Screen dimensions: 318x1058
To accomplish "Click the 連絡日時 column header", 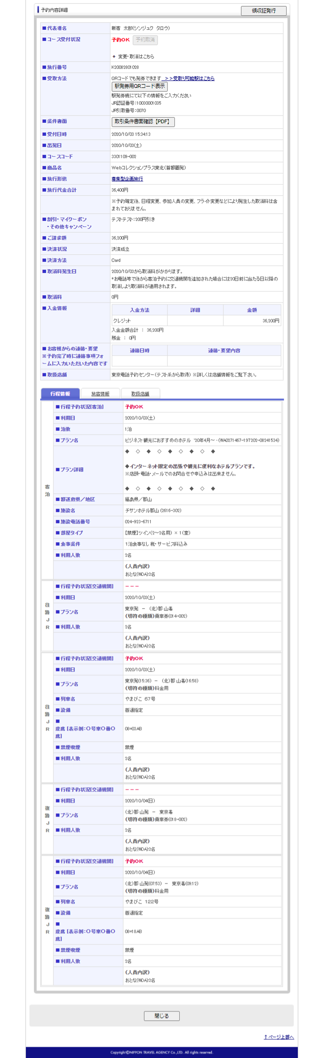I will click(139, 350).
